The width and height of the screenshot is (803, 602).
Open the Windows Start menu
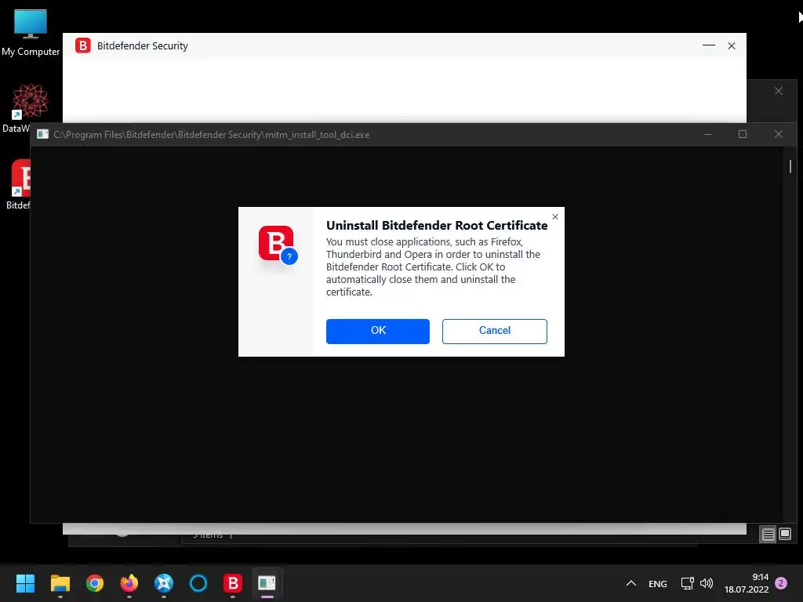click(25, 583)
